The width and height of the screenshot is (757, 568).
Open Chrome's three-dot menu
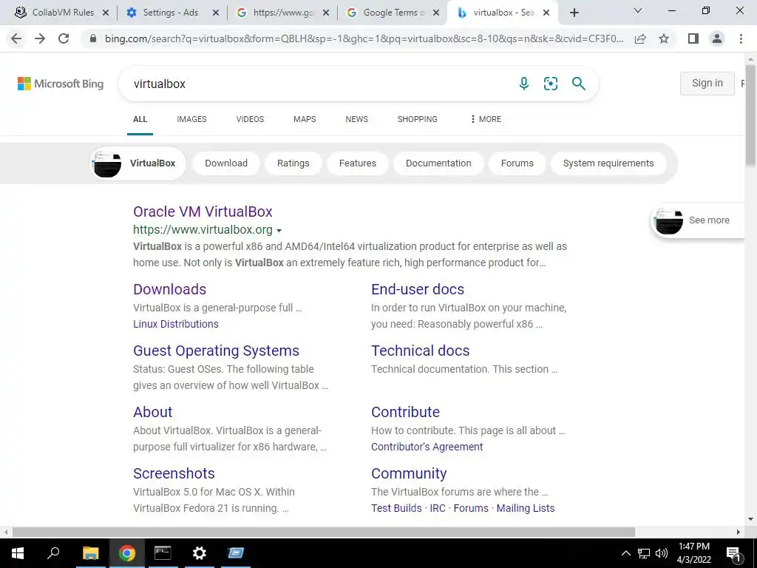[741, 38]
